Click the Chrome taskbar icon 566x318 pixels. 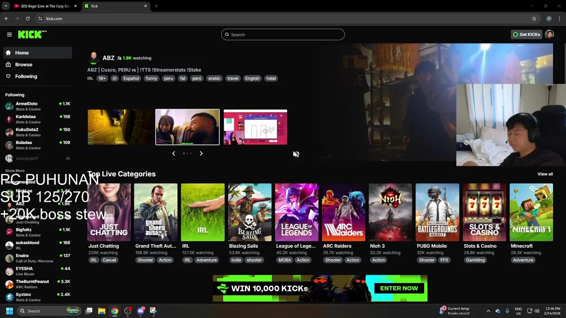(115, 311)
